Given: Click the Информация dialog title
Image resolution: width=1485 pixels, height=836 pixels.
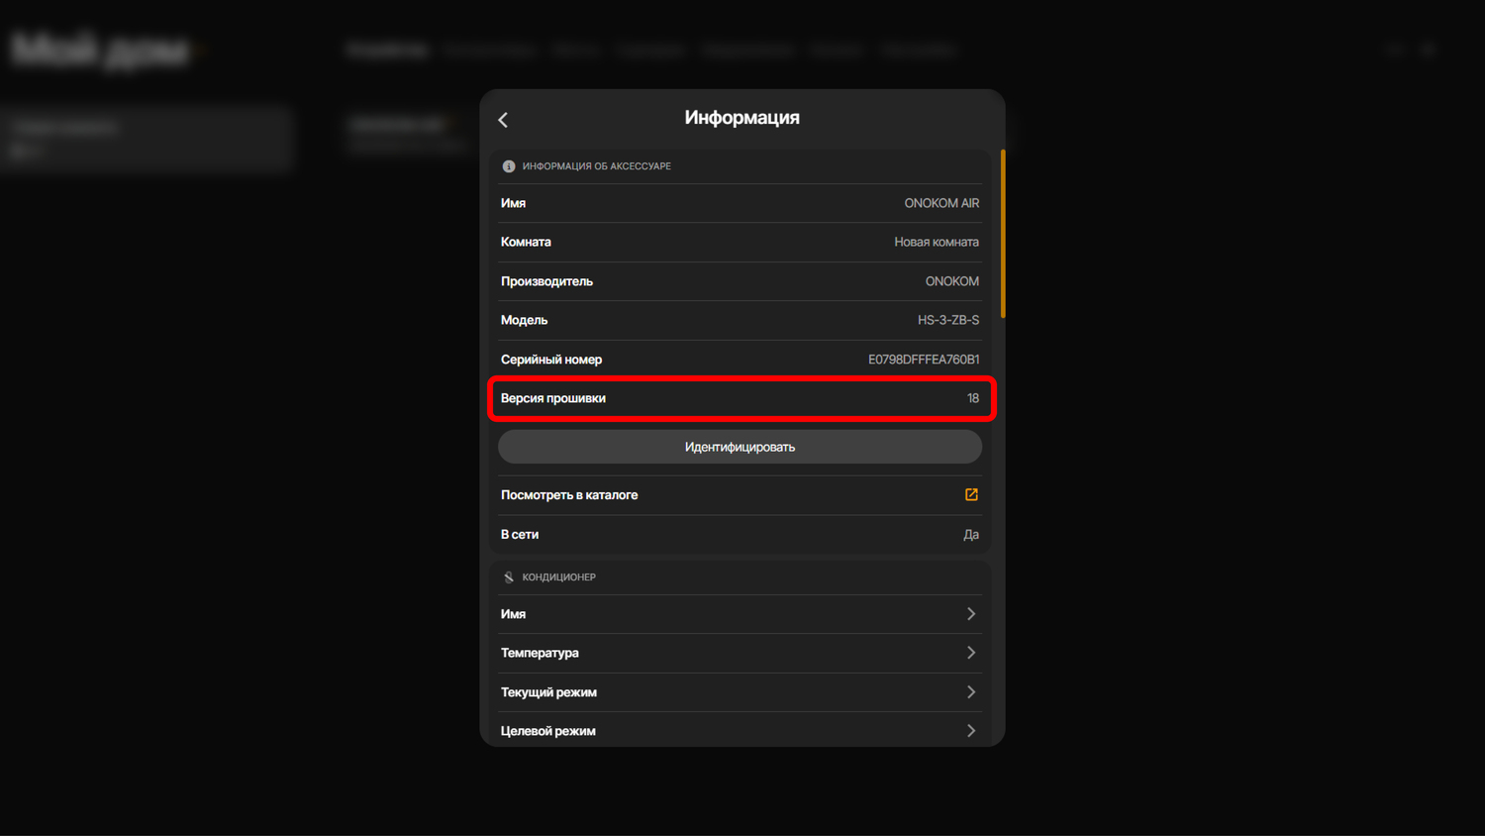Looking at the screenshot, I should (x=742, y=118).
